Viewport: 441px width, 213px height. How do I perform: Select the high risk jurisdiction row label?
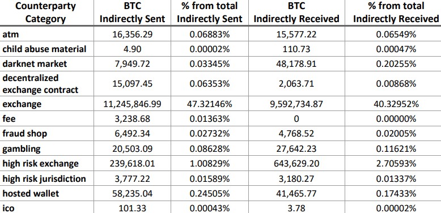[44, 178]
